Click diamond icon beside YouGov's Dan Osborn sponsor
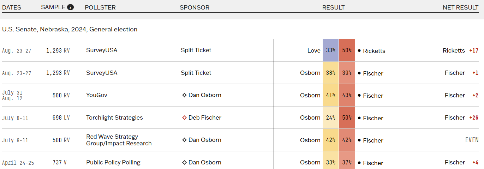Image resolution: width=484 pixels, height=169 pixels. pyautogui.click(x=184, y=95)
